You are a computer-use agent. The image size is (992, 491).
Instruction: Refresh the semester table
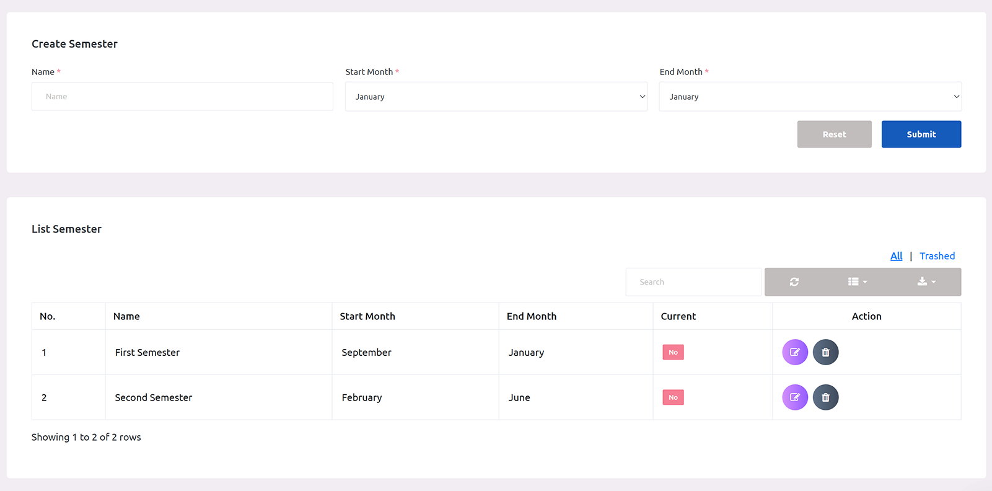(794, 282)
